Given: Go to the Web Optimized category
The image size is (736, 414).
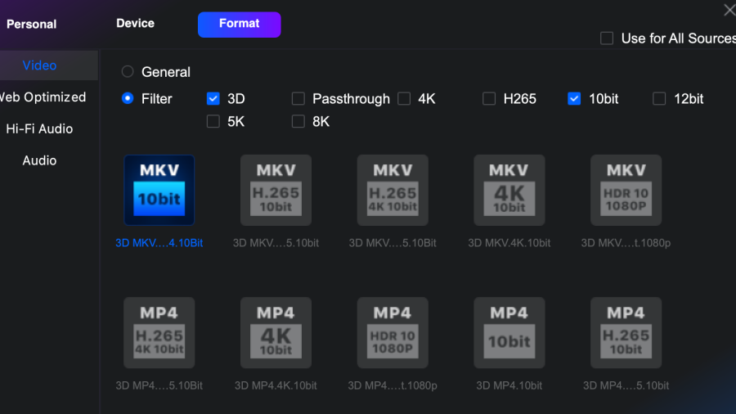Looking at the screenshot, I should (x=43, y=97).
